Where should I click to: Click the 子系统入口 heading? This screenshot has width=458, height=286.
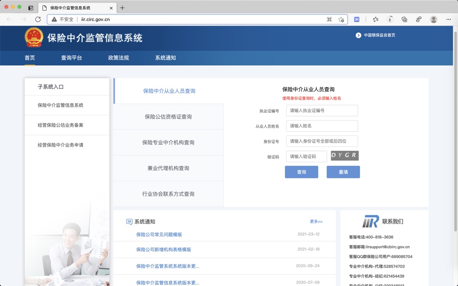pyautogui.click(x=51, y=87)
